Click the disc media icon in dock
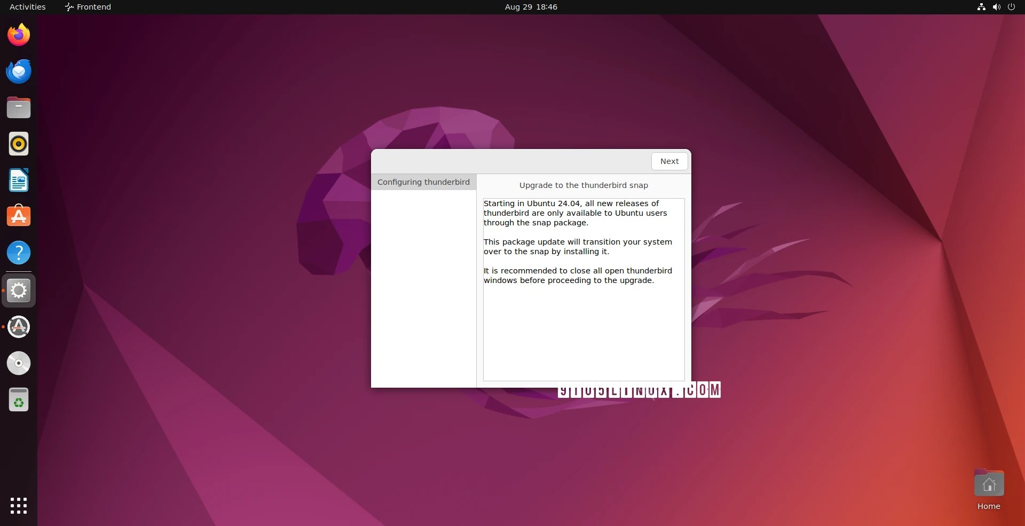The width and height of the screenshot is (1025, 526). click(x=19, y=363)
